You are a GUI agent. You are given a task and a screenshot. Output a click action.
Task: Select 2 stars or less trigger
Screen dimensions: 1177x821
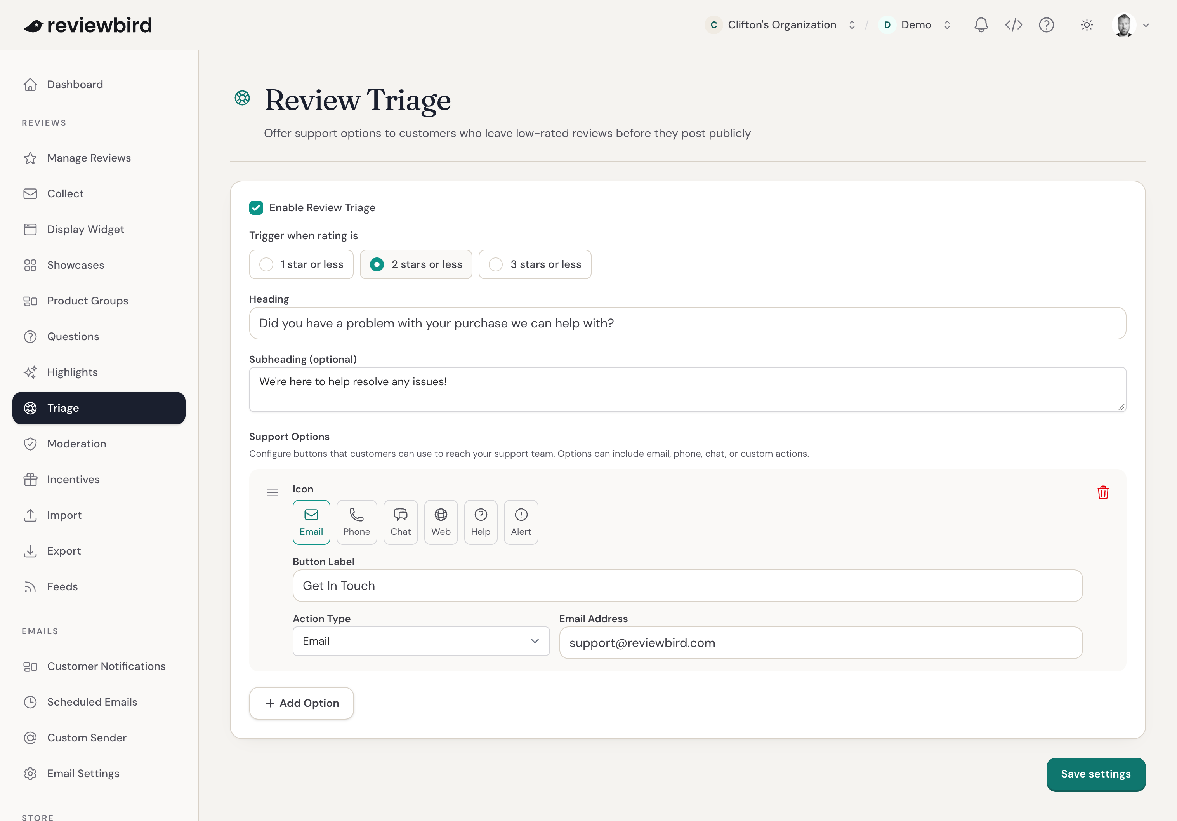416,264
